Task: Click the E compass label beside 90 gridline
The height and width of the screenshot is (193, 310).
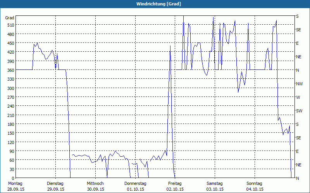Action: (x=297, y=151)
